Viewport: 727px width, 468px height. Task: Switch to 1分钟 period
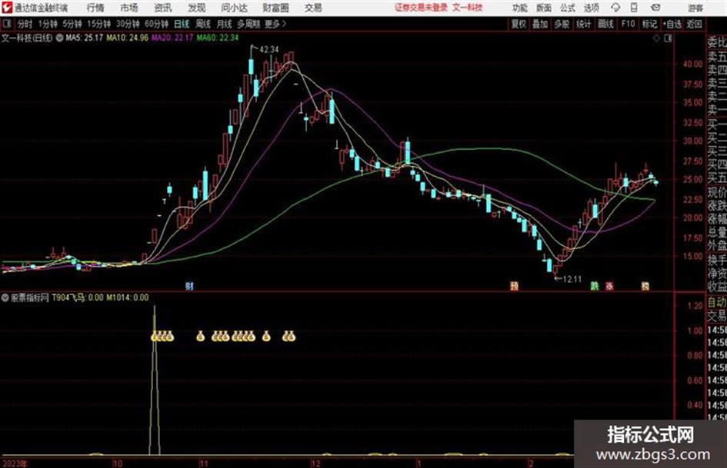pyautogui.click(x=48, y=24)
